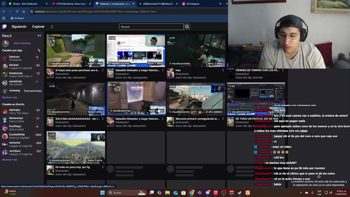The image size is (350, 197).
Task: Open starb0o0y channel in sidebar
Action: 22,83
